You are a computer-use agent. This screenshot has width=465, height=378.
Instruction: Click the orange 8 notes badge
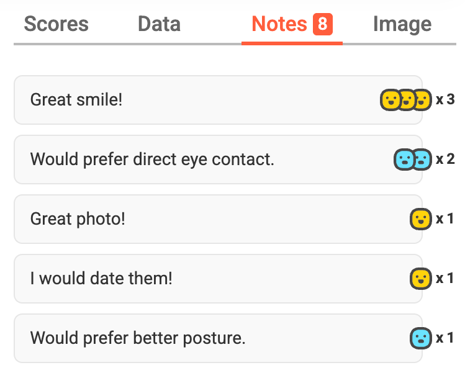click(323, 24)
